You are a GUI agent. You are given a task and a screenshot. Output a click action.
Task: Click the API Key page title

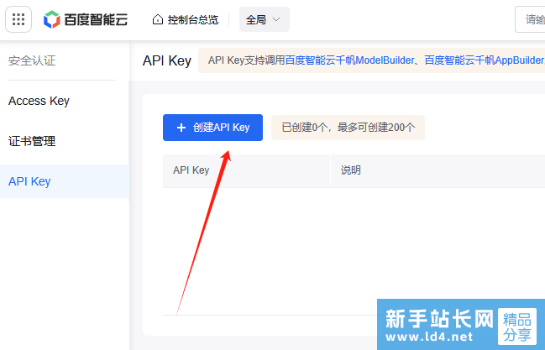click(167, 60)
